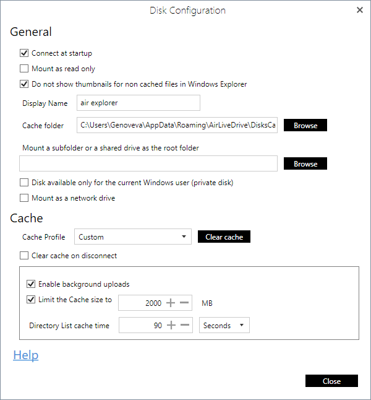This screenshot has width=371, height=400.
Task: Enable private disk for current Windows user
Action: [x=24, y=183]
